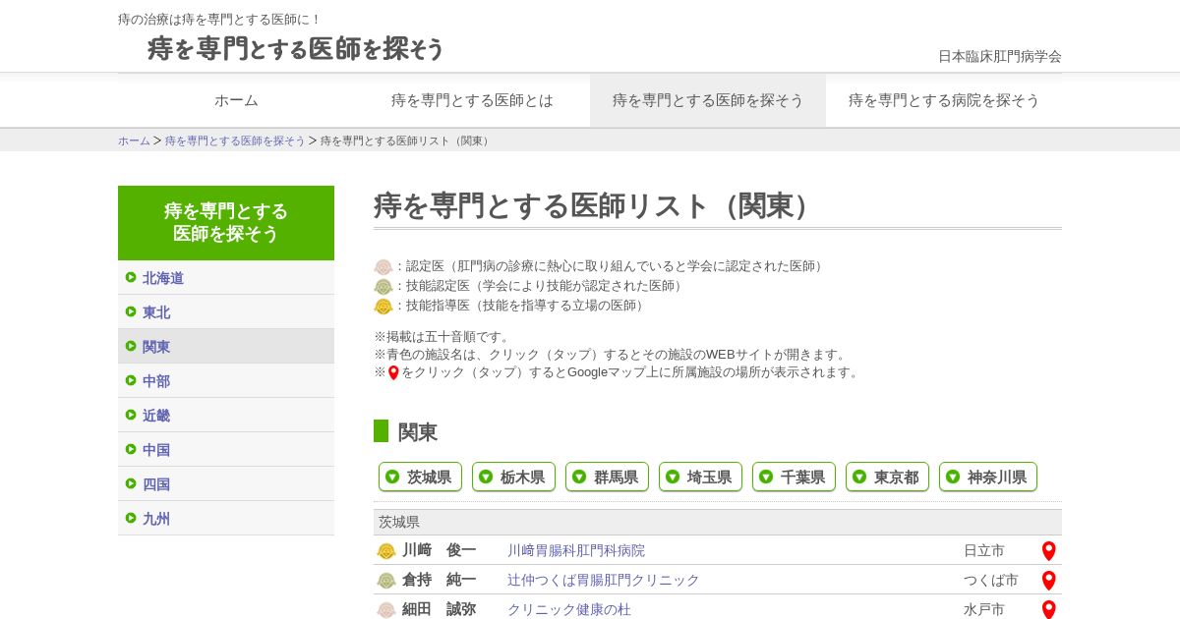Click the pink 認定医 badge beside 細田 誠弥

click(x=386, y=610)
